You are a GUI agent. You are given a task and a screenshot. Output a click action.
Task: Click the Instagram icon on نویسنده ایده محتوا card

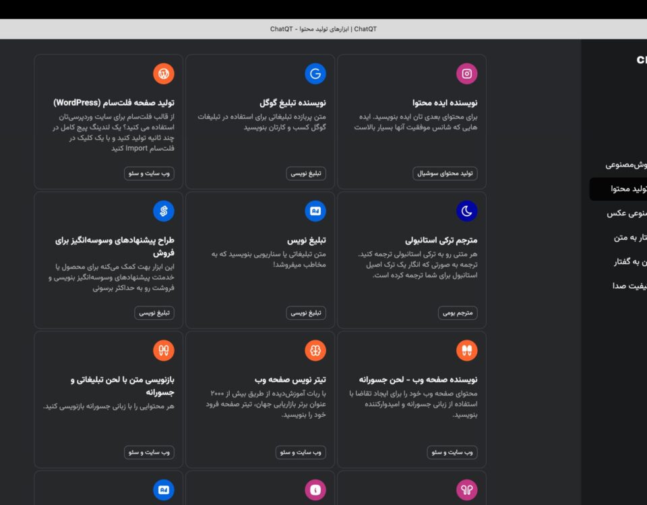coord(466,74)
